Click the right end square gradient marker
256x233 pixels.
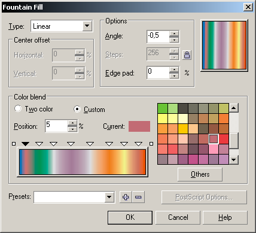click(x=151, y=144)
